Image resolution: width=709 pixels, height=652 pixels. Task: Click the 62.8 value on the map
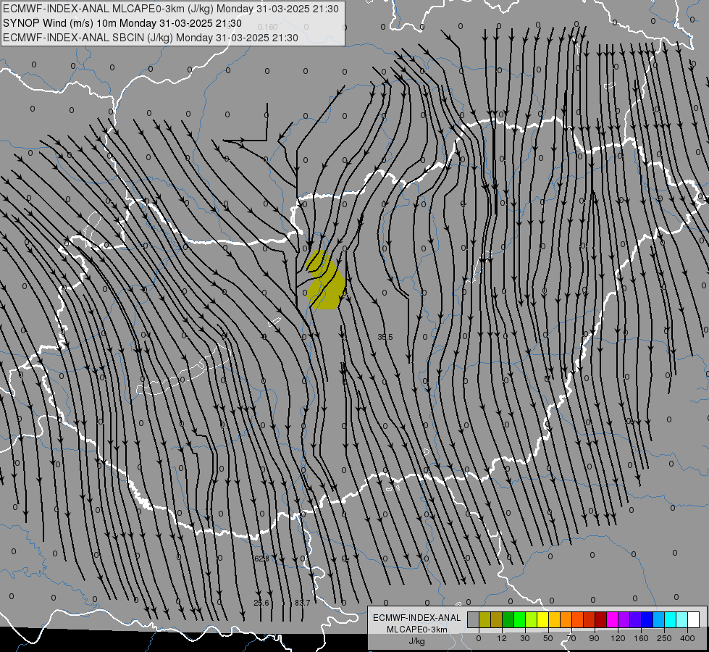[x=262, y=559]
